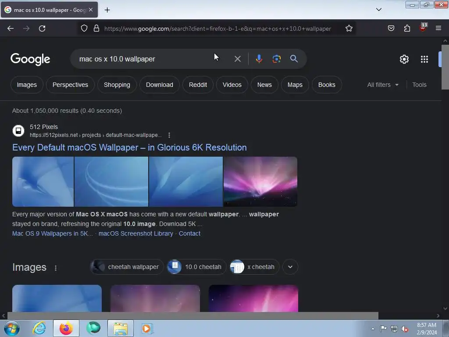Select 10.0 cheetah image chip
Viewport: 449px width, 337px height.
tap(196, 267)
